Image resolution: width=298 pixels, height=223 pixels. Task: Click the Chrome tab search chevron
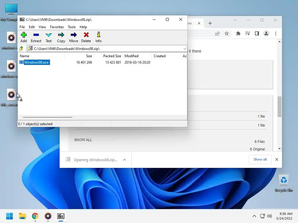[235, 20]
